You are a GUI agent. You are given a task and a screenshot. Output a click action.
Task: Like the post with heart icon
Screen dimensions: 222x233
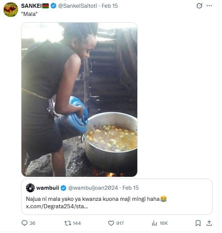tap(111, 223)
